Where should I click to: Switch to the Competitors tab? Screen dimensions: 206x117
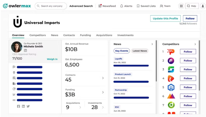tap(38, 35)
